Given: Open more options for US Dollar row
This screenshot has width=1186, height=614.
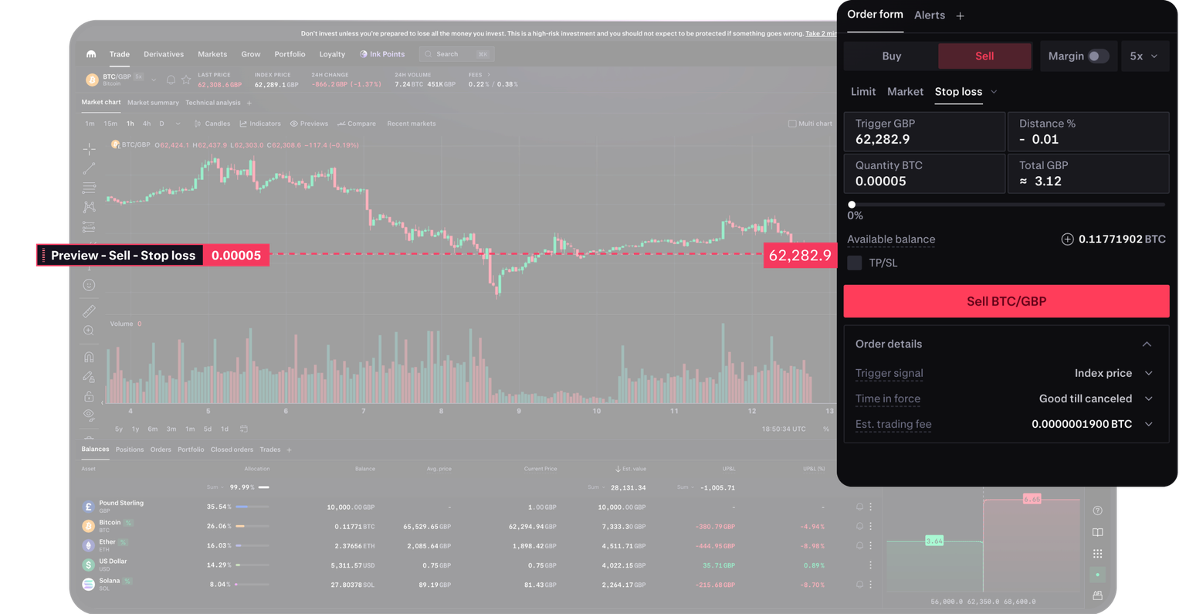Looking at the screenshot, I should (x=870, y=565).
